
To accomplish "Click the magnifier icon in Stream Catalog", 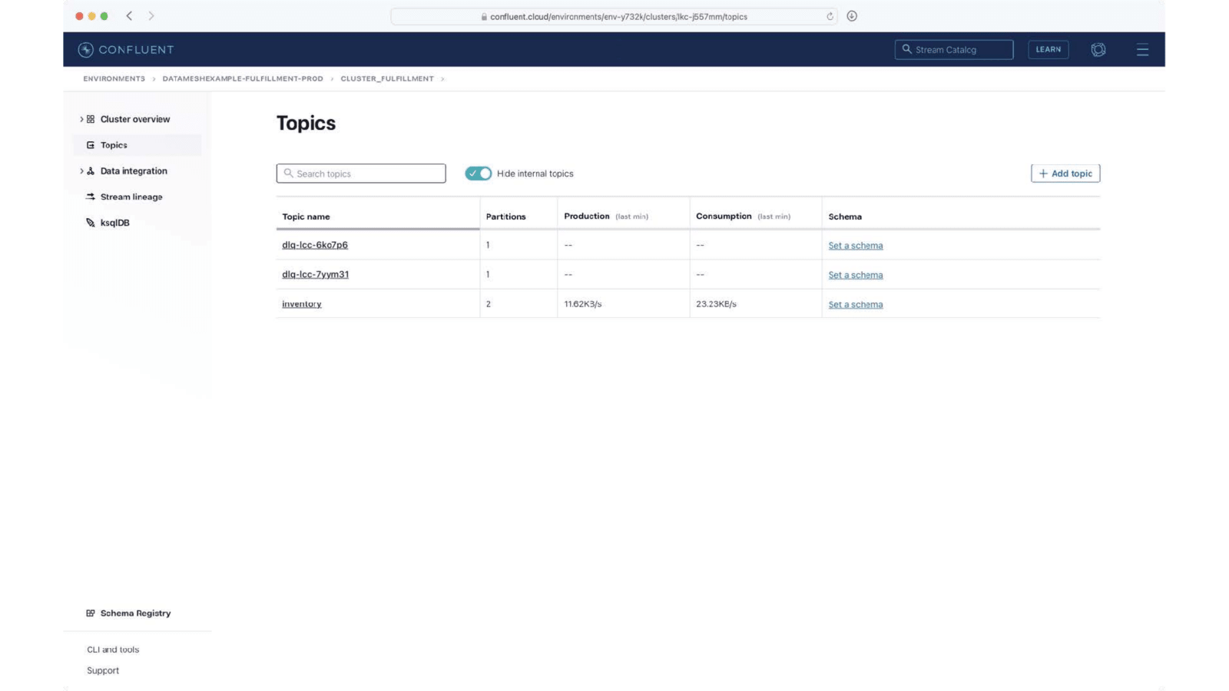I will (x=907, y=49).
